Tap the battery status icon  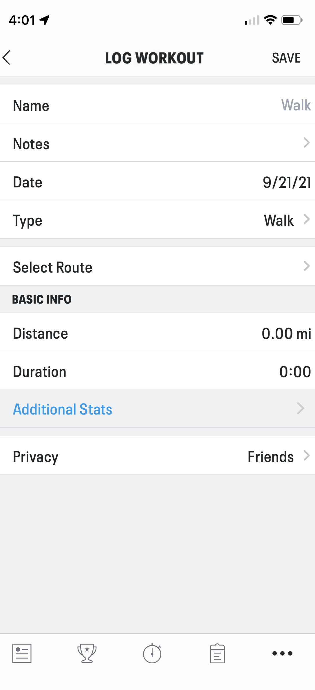[x=292, y=20]
